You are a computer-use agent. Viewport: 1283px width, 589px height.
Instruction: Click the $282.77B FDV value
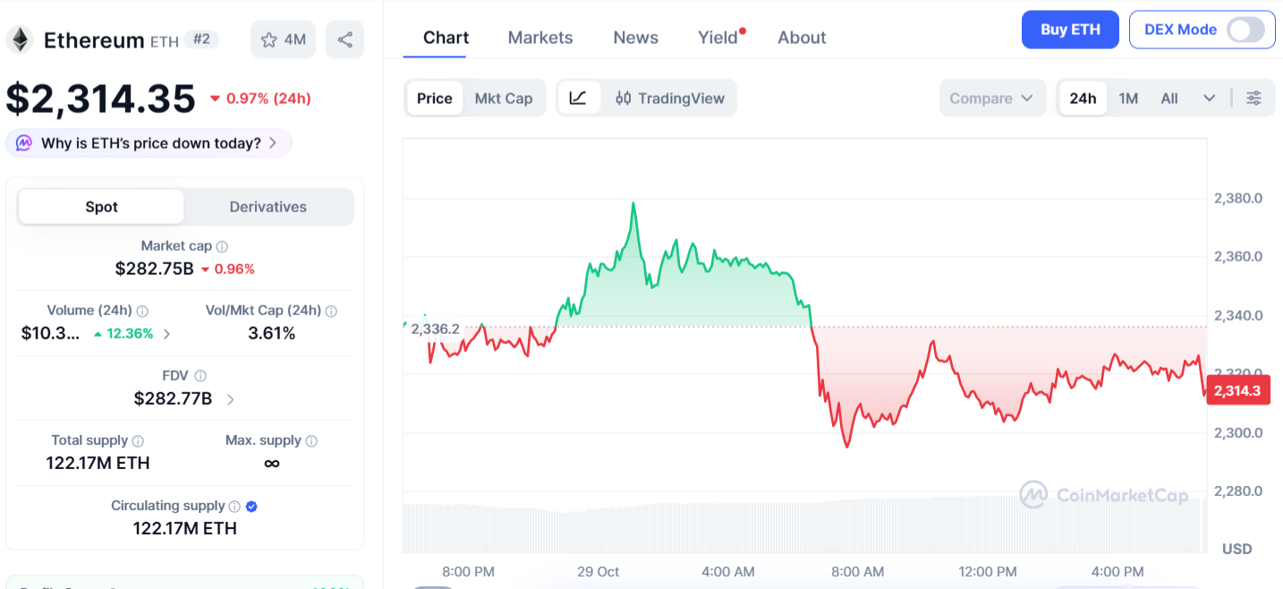tap(173, 399)
